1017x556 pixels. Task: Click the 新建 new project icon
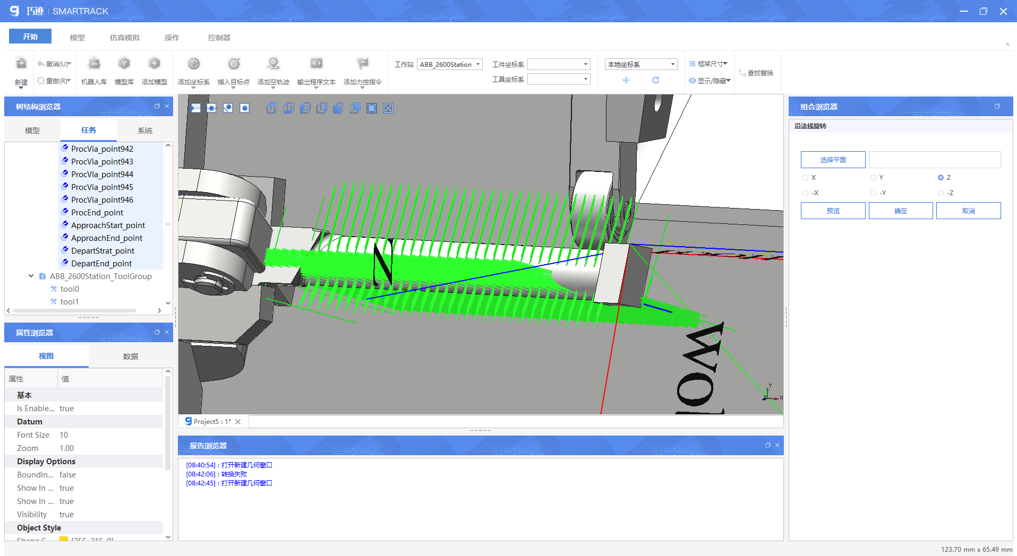[21, 64]
